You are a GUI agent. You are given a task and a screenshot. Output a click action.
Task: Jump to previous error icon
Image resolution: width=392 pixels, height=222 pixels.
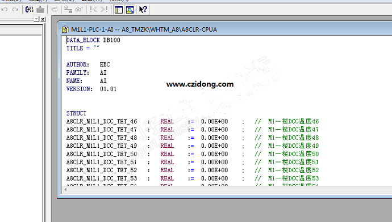tap(94, 10)
